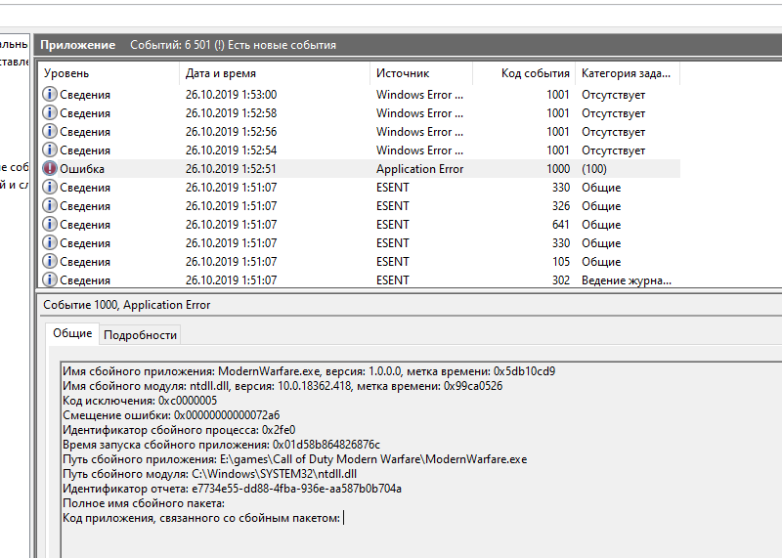782x558 pixels.
Task: Click info icon of the 1:52:58 event
Action: click(x=50, y=113)
